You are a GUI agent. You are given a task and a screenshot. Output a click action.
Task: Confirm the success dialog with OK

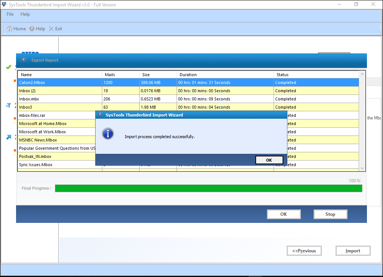(x=269, y=160)
